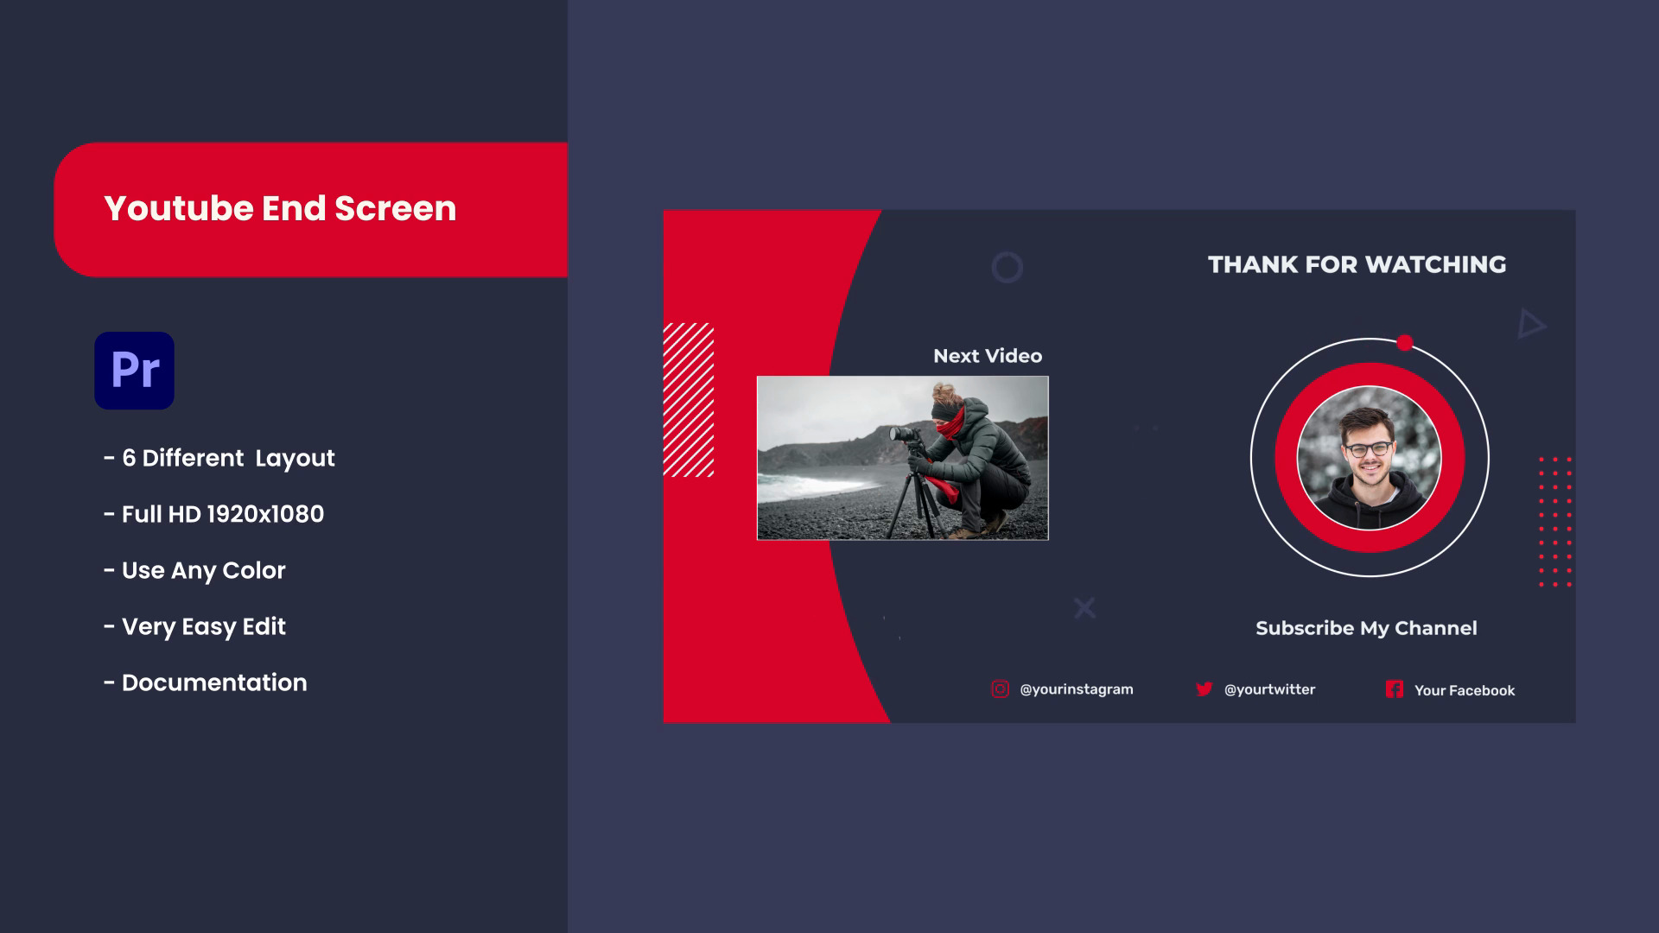Click the @yourtwitter handle text
The height and width of the screenshot is (933, 1659).
click(1269, 689)
